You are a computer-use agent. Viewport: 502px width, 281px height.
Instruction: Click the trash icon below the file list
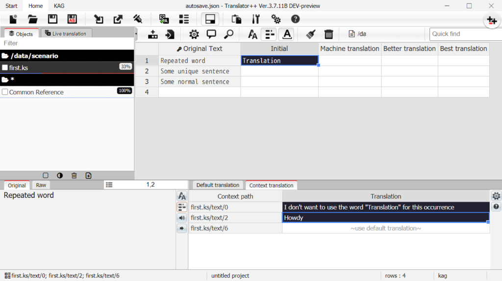pos(74,176)
